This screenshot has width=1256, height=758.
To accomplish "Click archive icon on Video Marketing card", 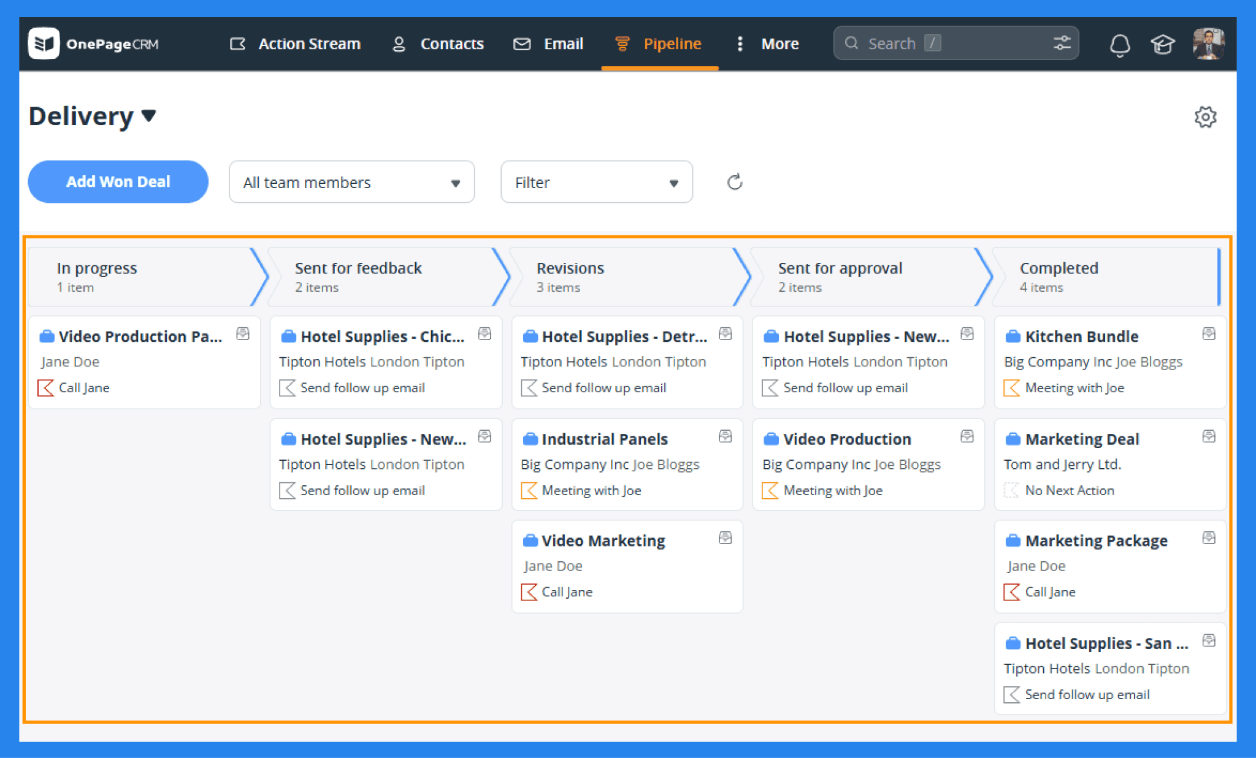I will [x=726, y=538].
